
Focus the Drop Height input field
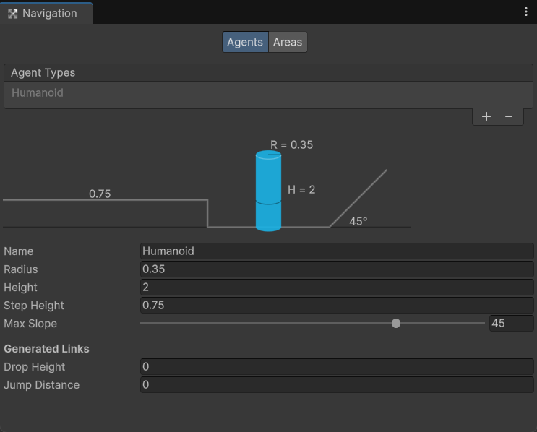coord(337,367)
